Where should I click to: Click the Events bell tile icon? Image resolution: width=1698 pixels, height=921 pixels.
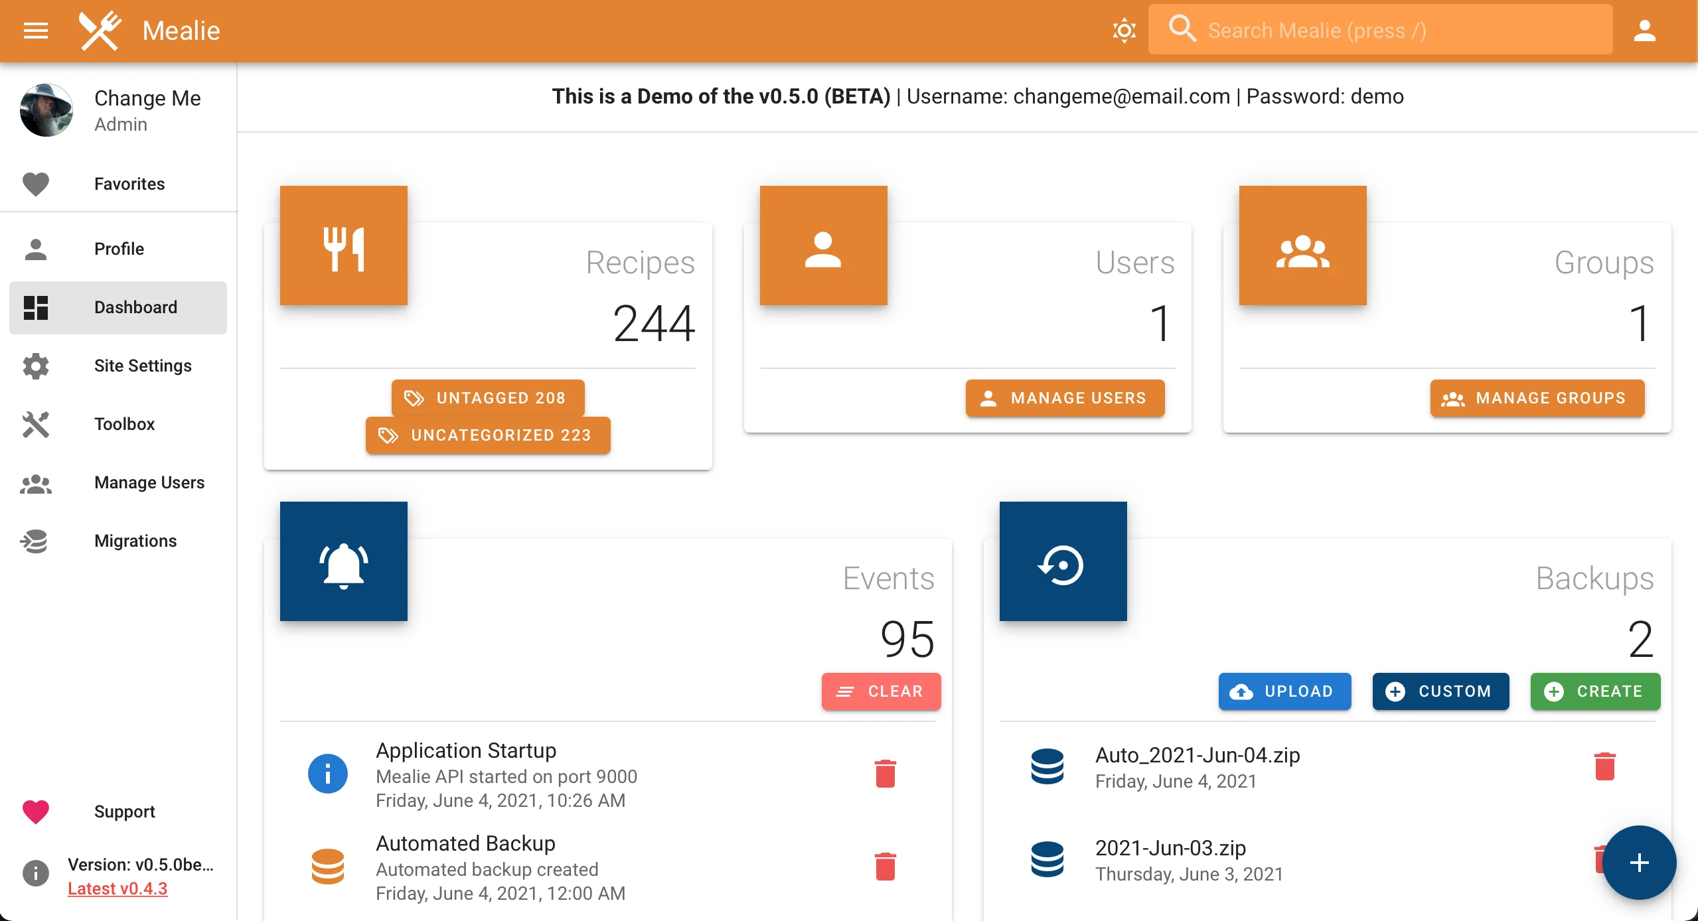click(x=344, y=561)
